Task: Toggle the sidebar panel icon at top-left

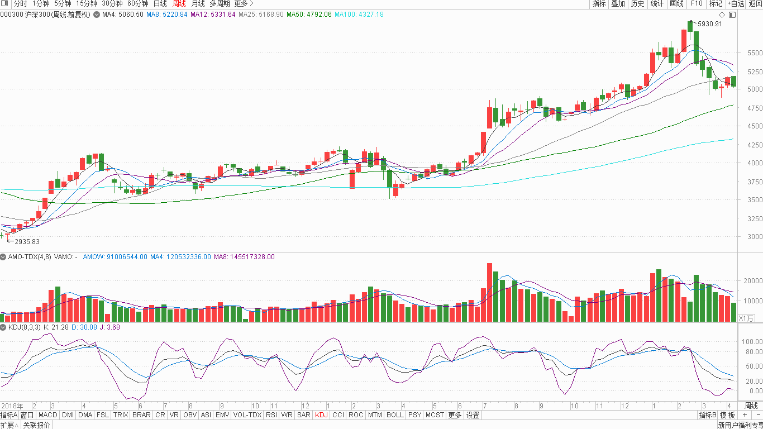Action: pos(5,3)
